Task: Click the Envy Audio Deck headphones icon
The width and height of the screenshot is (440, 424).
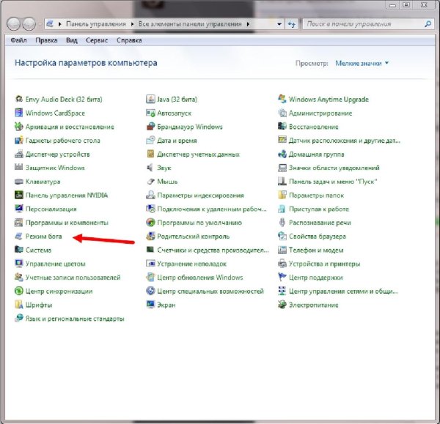Action: coord(19,99)
